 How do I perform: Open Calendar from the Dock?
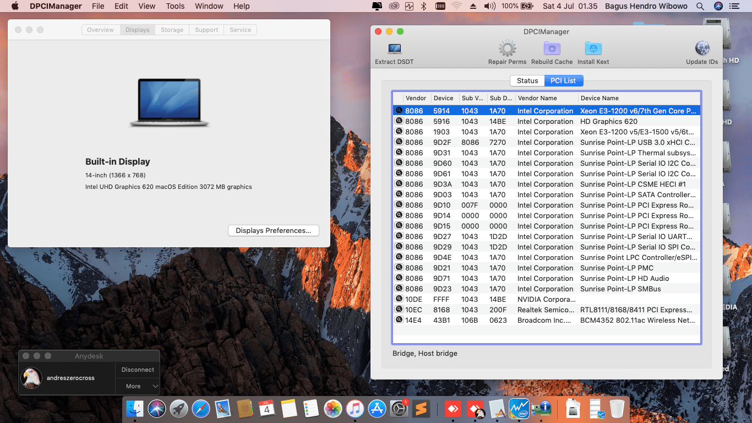(x=267, y=409)
